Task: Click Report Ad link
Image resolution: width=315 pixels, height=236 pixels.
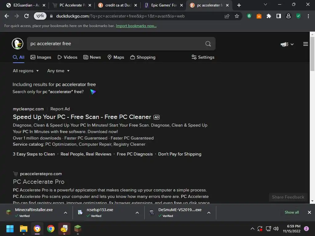Action: 60,109
